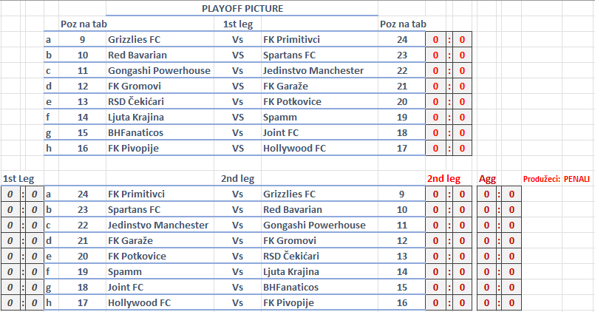
Task: Select position 24 next to FK Primitivci, top table
Action: tap(402, 39)
